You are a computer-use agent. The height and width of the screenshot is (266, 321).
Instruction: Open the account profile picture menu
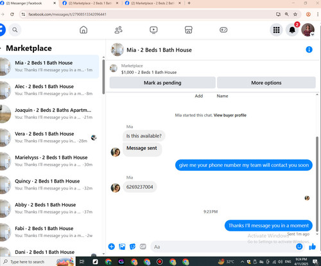click(x=308, y=30)
